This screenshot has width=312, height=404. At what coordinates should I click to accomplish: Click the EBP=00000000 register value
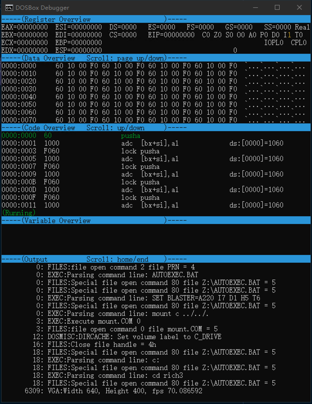click(x=79, y=43)
